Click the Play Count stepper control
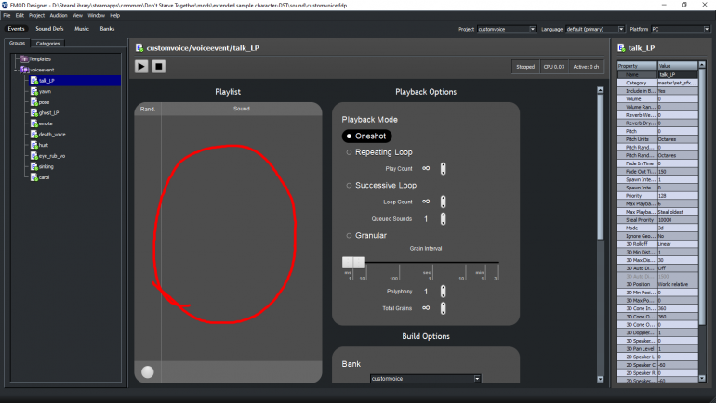Image resolution: width=716 pixels, height=403 pixels. click(x=444, y=168)
